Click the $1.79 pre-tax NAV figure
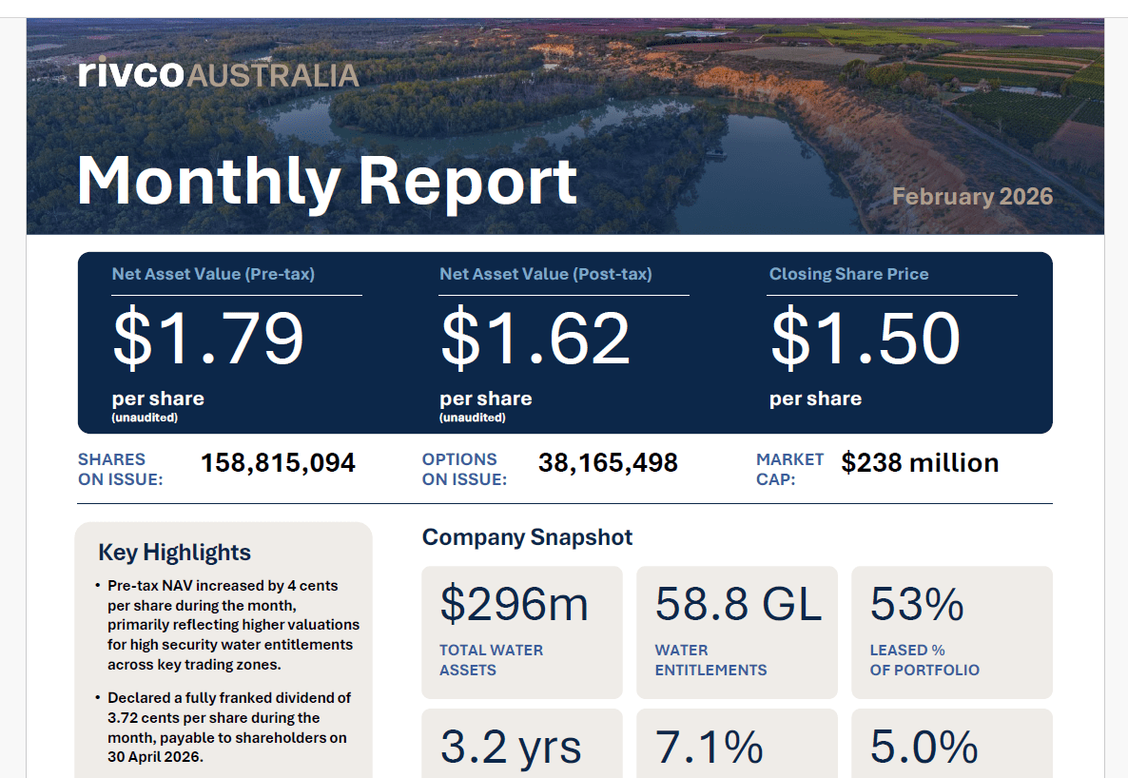This screenshot has height=778, width=1128. tap(208, 339)
